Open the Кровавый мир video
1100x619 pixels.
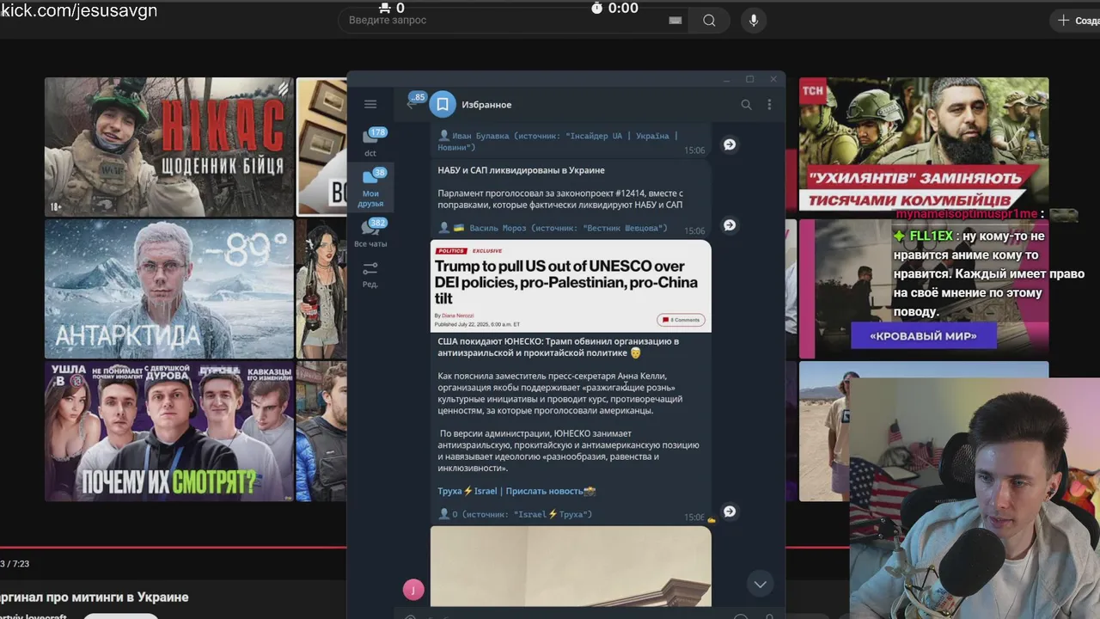[924, 289]
